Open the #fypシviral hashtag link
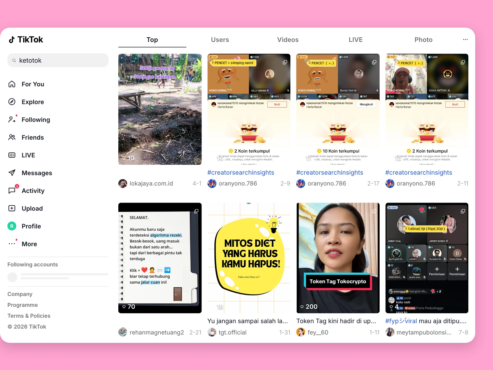The height and width of the screenshot is (370, 493). [x=401, y=321]
